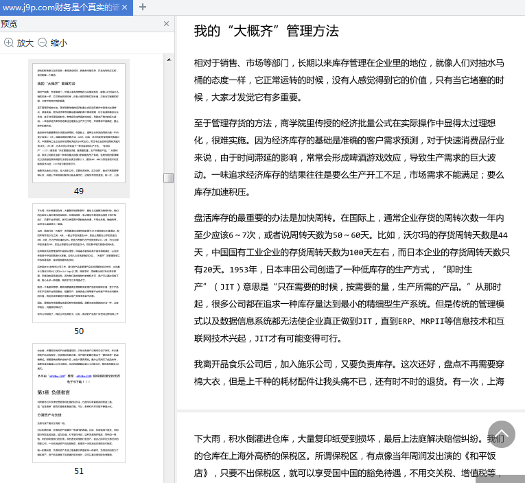The width and height of the screenshot is (525, 483).
Task: Click the page number 50 label
Action: coord(79,331)
